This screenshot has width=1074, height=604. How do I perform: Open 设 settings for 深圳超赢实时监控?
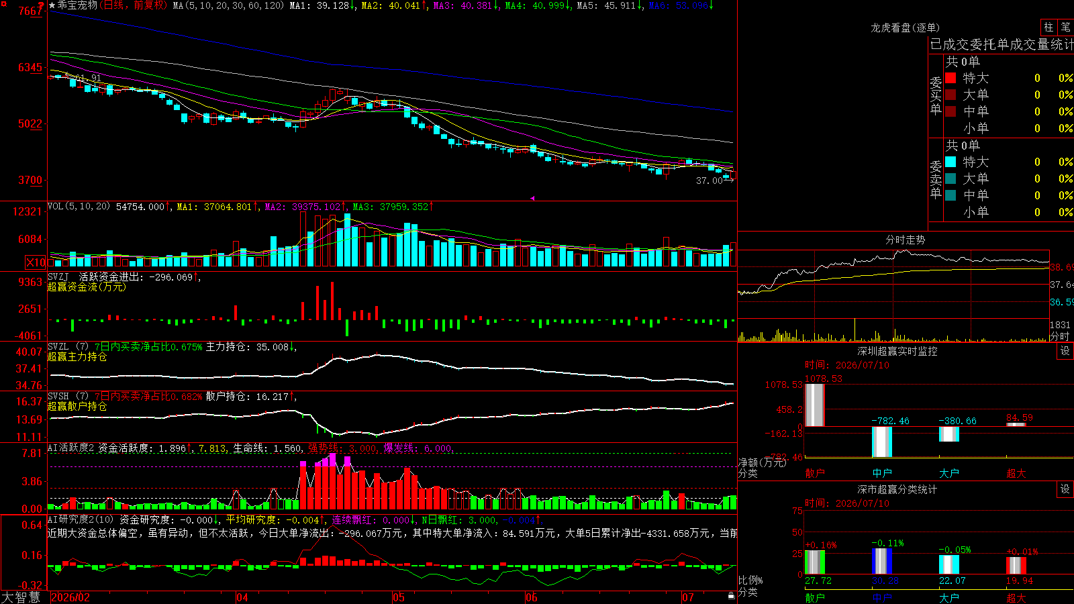[1065, 351]
